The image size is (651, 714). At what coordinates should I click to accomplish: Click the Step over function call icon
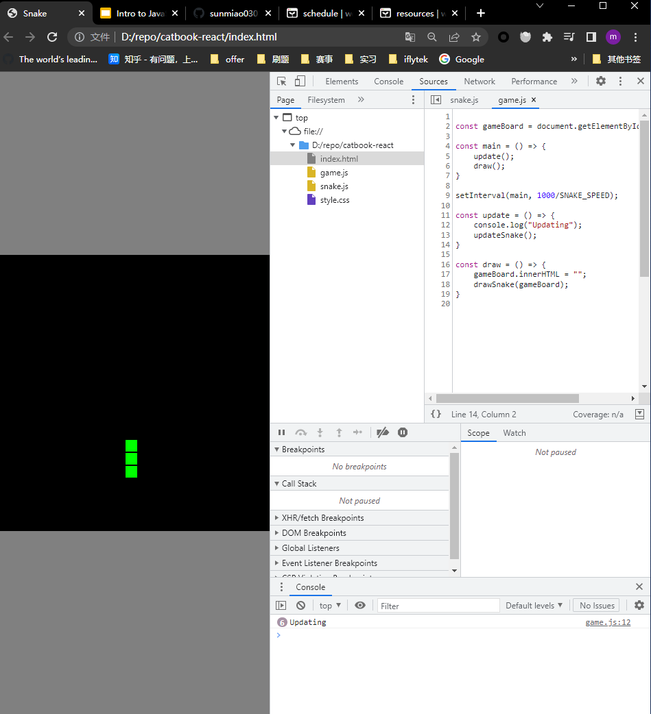coord(301,432)
